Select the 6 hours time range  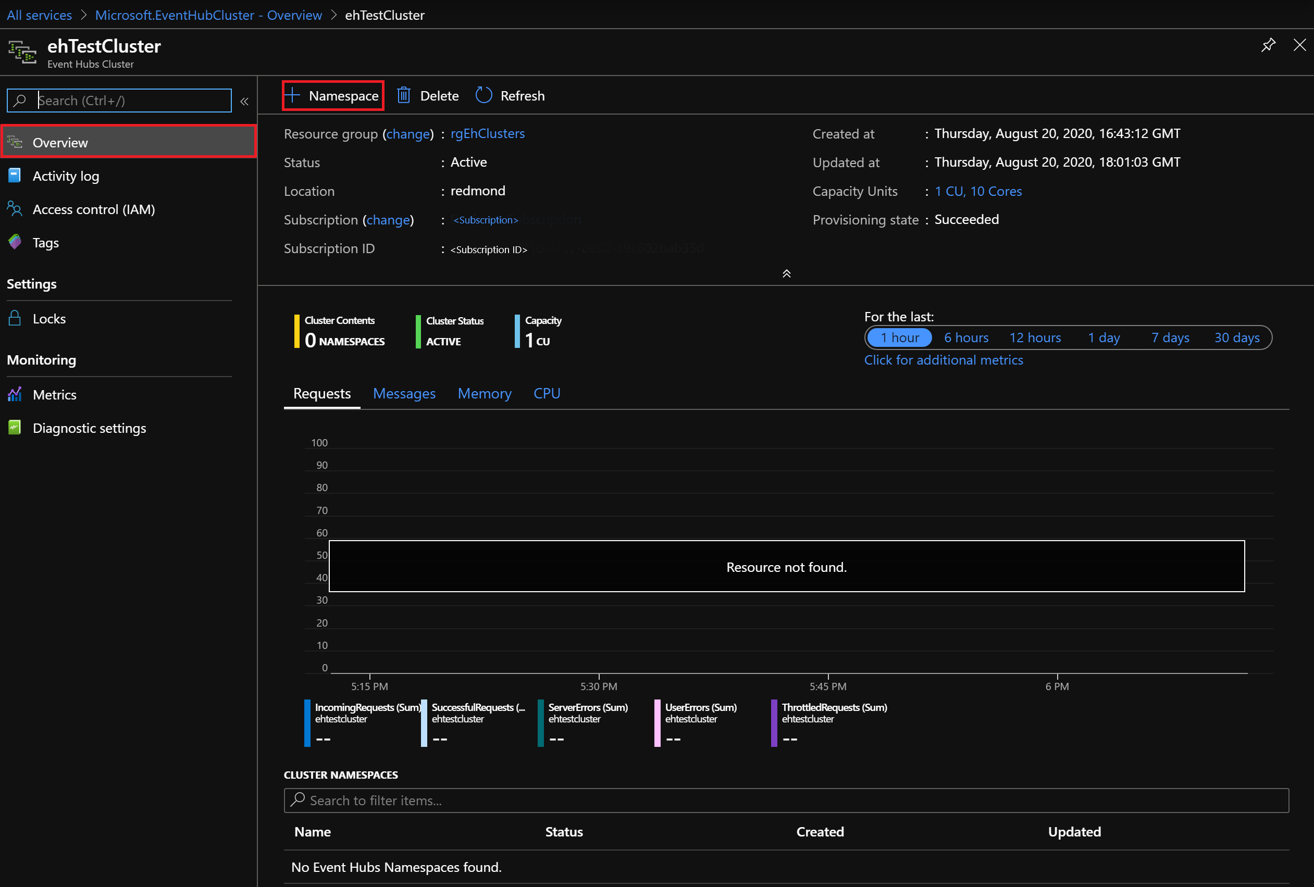[966, 337]
